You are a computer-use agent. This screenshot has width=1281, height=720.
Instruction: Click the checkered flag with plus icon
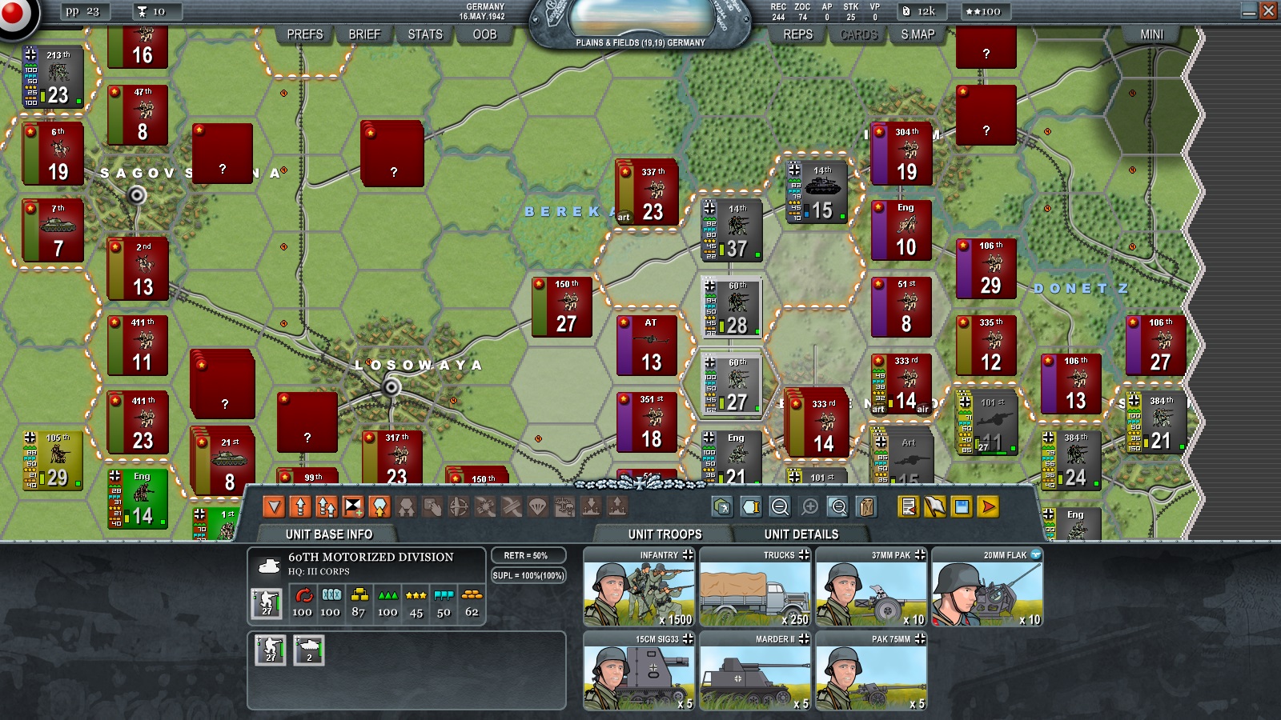pyautogui.click(x=353, y=506)
